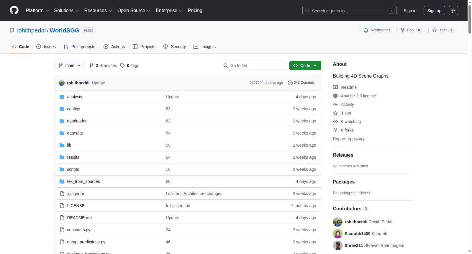Select the dataloader folder icon

(62, 121)
